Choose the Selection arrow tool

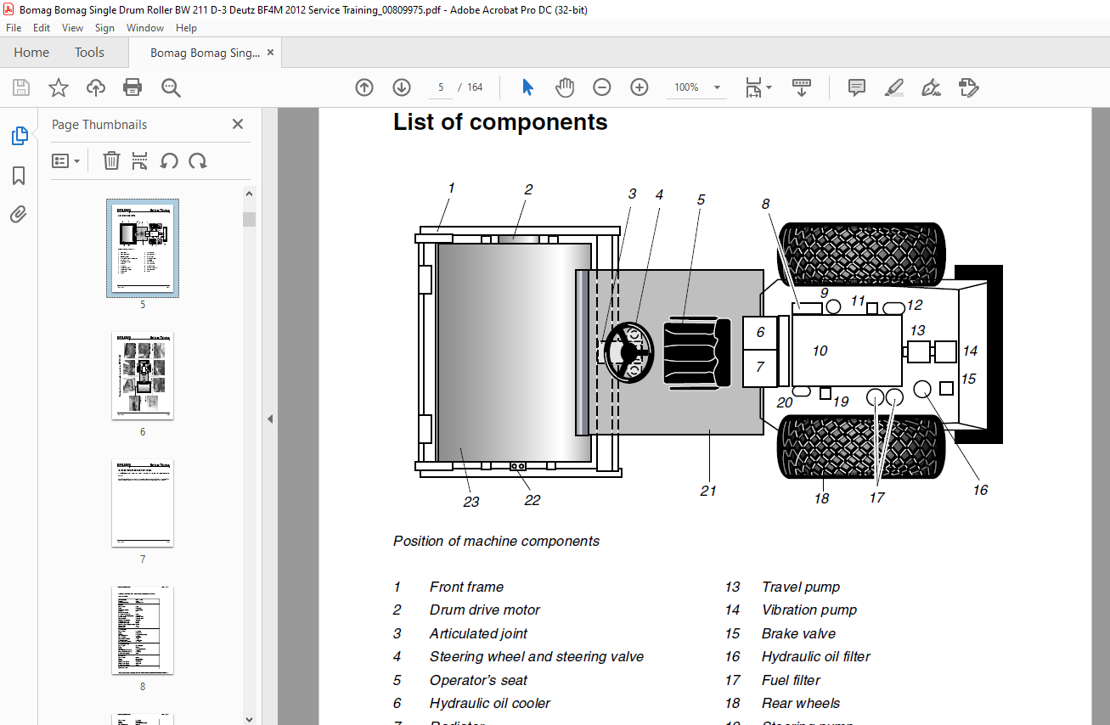tap(527, 87)
